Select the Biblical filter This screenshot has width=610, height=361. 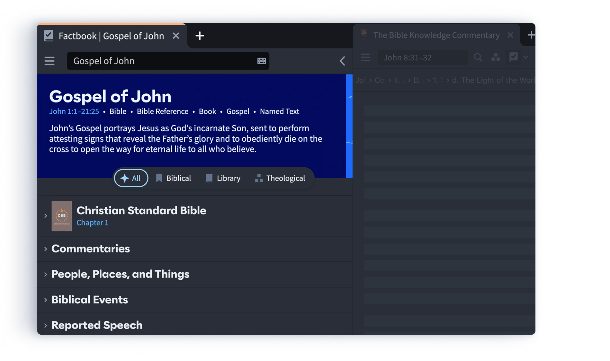[174, 178]
